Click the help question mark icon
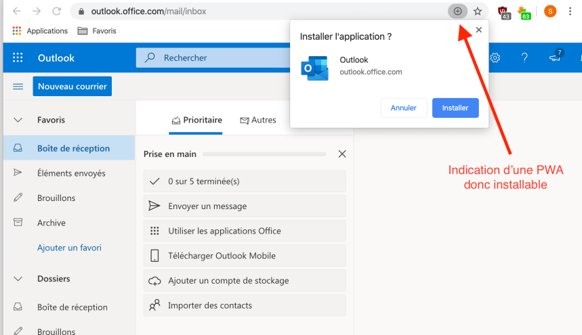The width and height of the screenshot is (582, 335). tap(524, 58)
